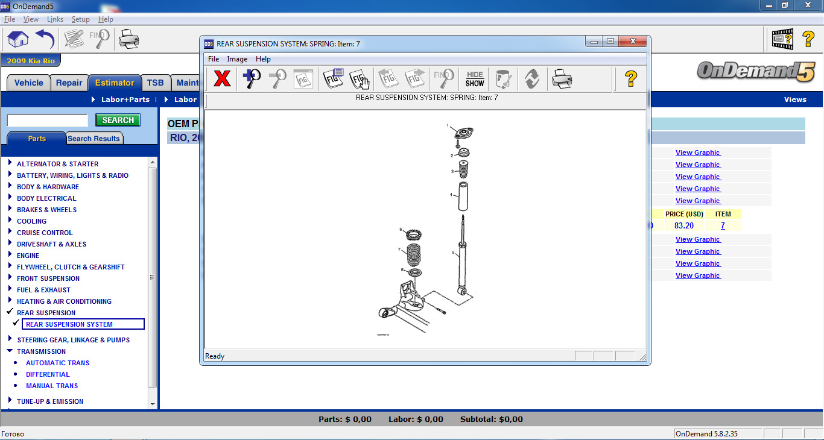This screenshot has width=824, height=440.
Task: Select the Estimator tab
Action: coord(115,83)
